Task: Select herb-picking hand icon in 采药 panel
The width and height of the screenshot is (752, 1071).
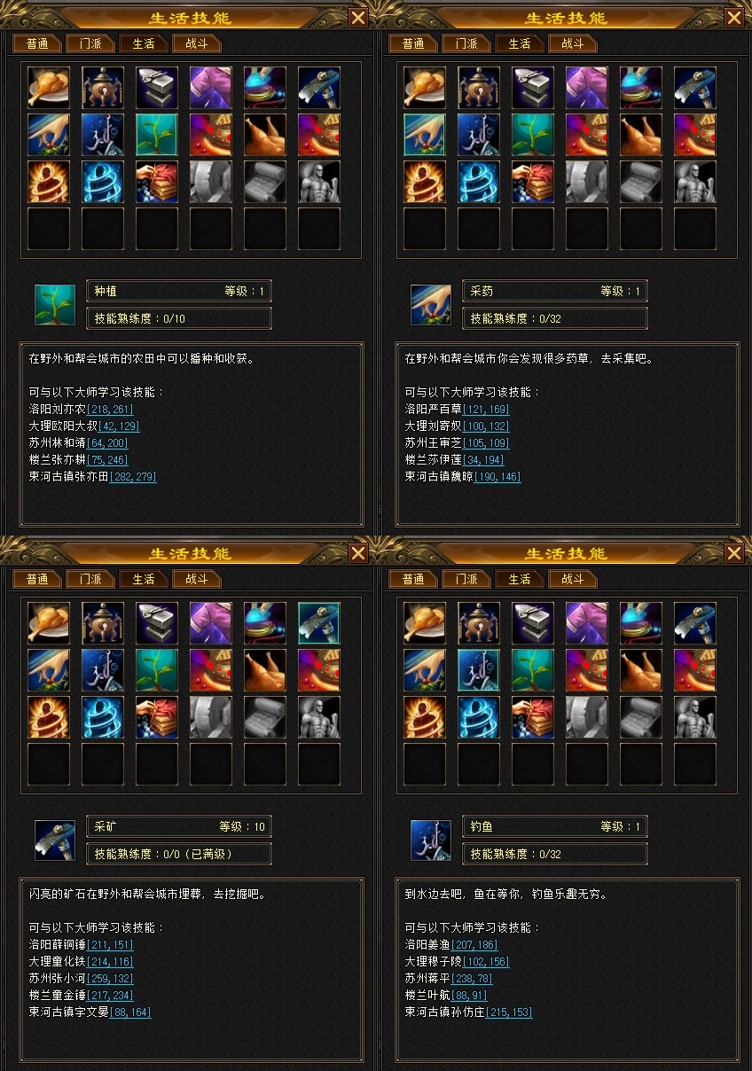Action: (x=425, y=135)
